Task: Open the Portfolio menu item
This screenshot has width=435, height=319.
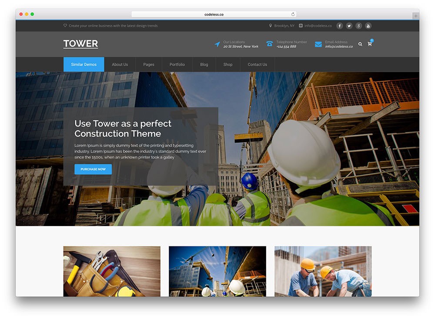Action: tap(177, 64)
